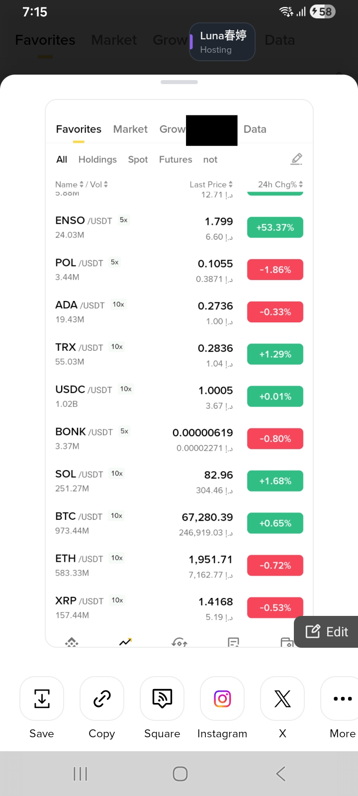
Task: Tap the sheet drag handle
Action: pos(179,82)
